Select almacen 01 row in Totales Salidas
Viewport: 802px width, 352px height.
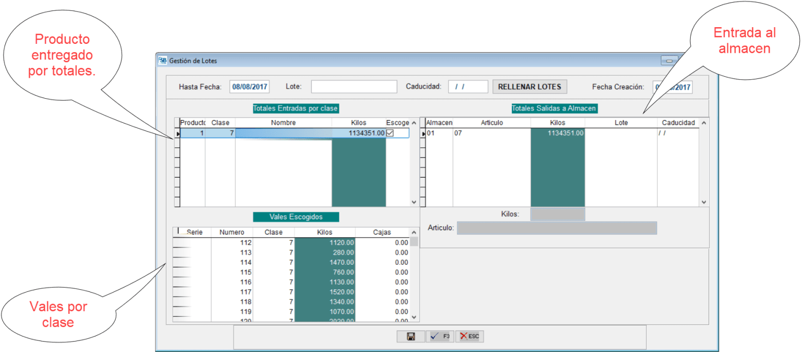coord(439,133)
